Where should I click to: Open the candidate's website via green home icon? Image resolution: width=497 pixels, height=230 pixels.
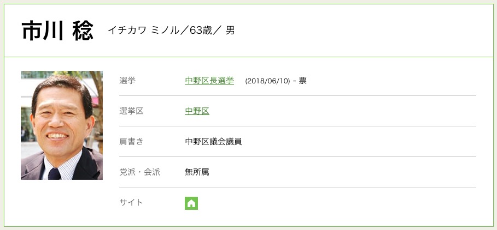pos(191,203)
